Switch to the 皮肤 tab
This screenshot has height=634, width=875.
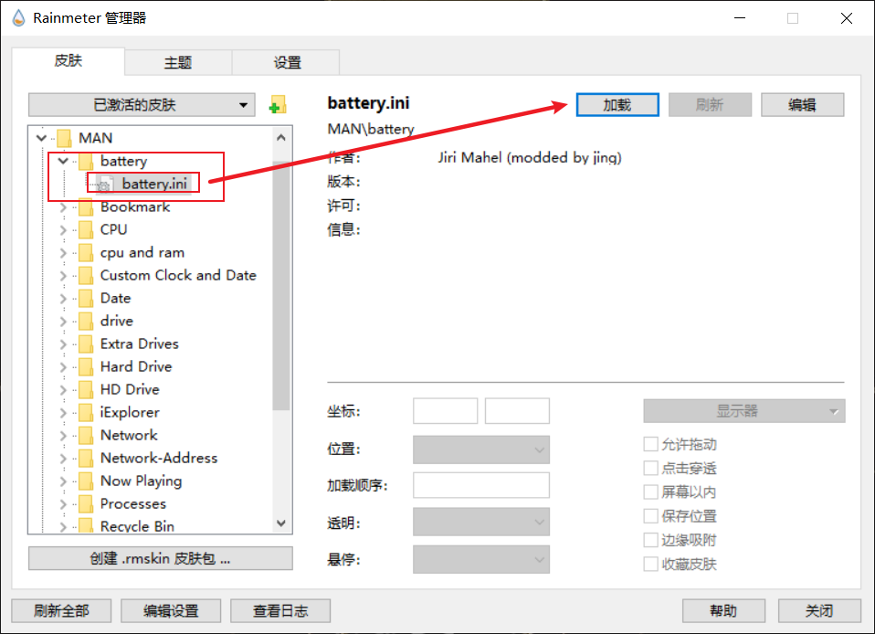coord(69,61)
